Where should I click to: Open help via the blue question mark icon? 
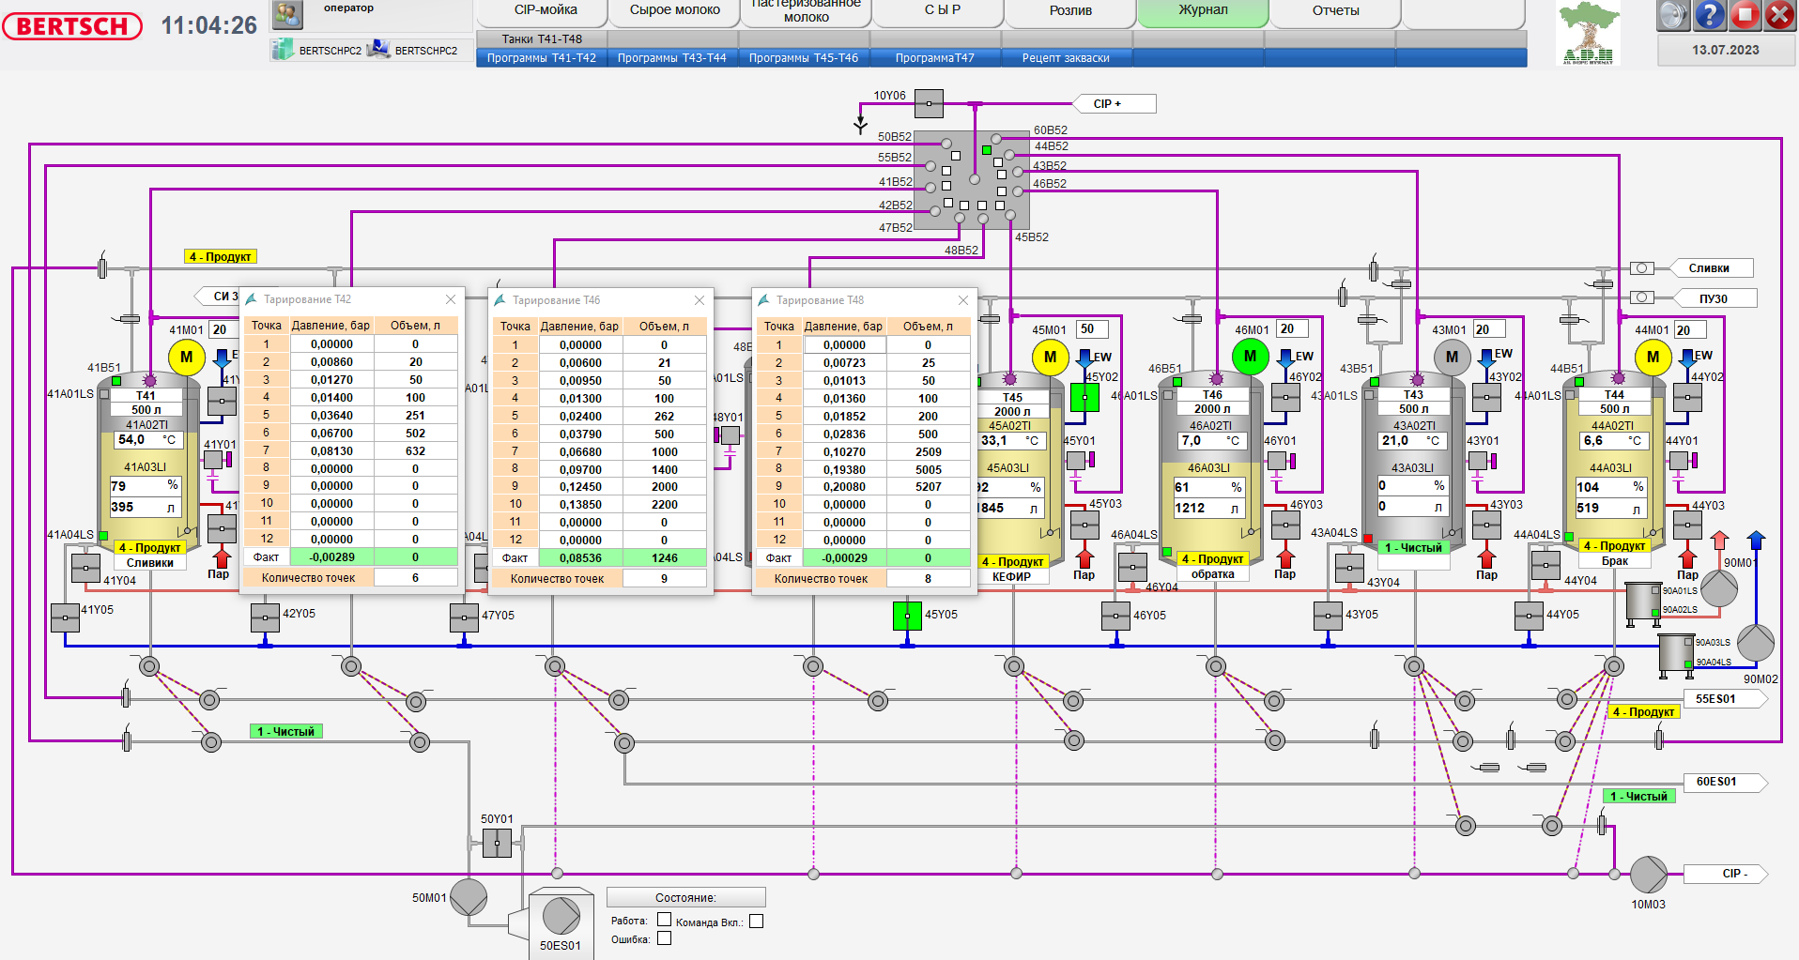point(1710,15)
